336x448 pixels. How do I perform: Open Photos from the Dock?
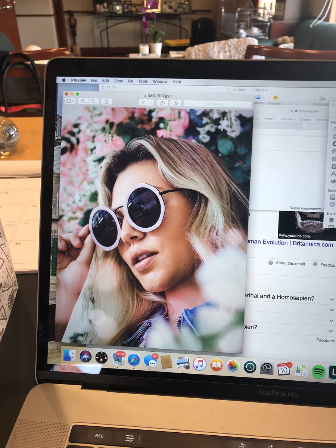[x=233, y=366]
